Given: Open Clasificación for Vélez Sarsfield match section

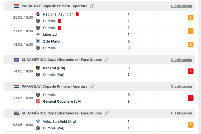Looking at the screenshot, I should (x=181, y=113).
